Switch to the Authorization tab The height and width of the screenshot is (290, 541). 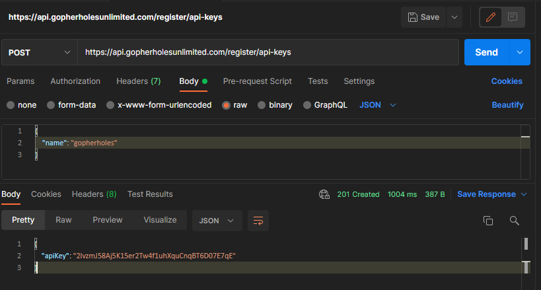click(75, 81)
